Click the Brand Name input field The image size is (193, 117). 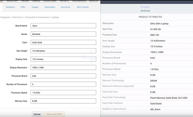click(63, 26)
